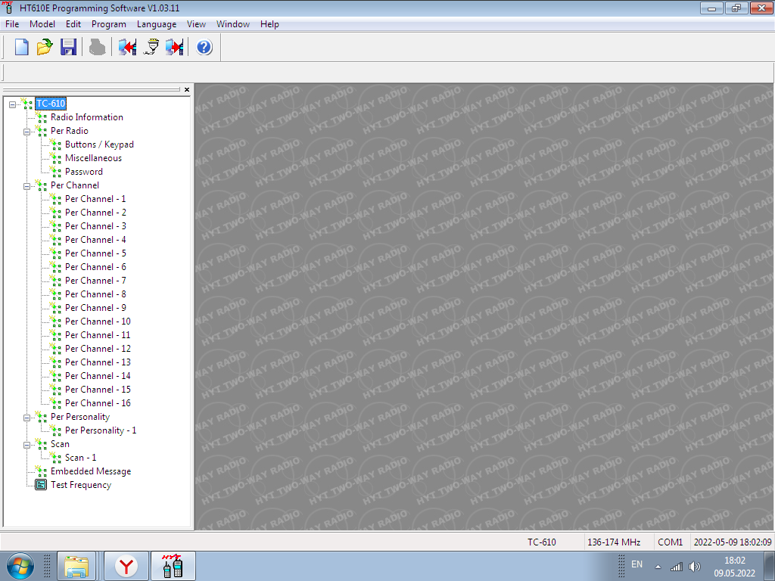Image resolution: width=775 pixels, height=581 pixels.
Task: Open Windows Explorer from taskbar
Action: pyautogui.click(x=76, y=566)
